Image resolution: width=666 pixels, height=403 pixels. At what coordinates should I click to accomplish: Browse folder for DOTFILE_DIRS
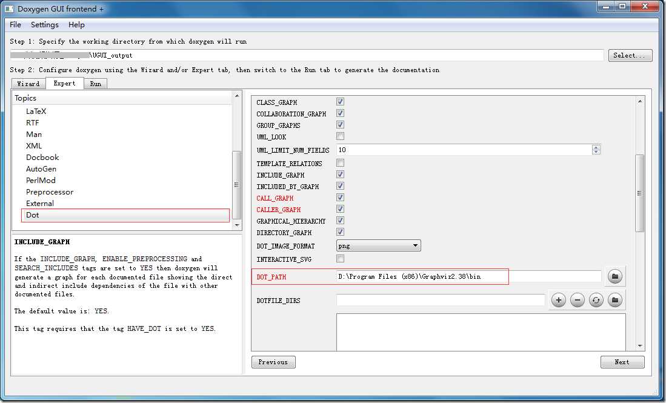[614, 300]
